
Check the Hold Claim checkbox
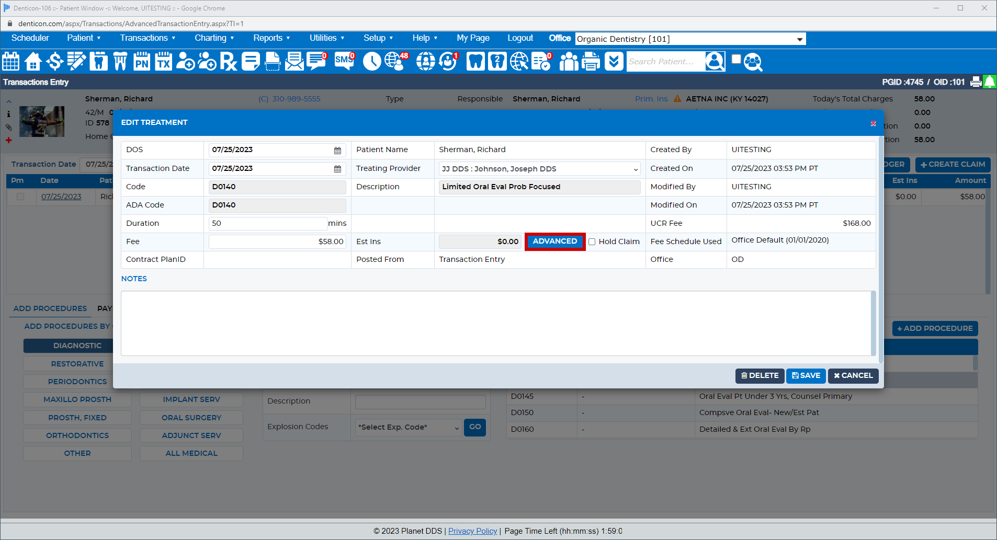point(592,242)
